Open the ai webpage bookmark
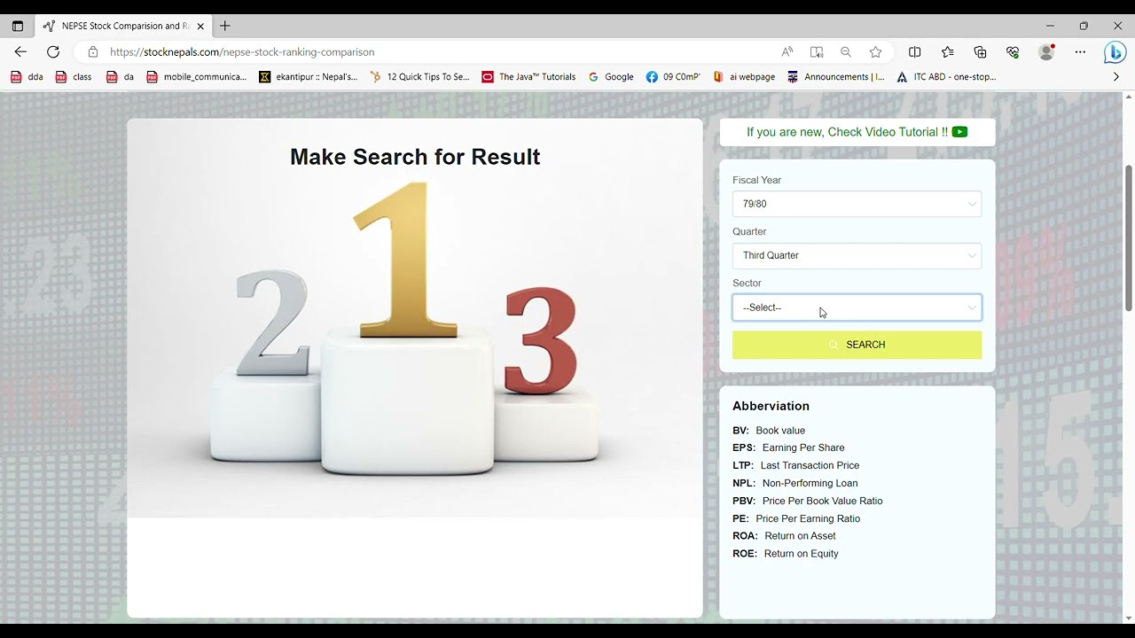 click(744, 77)
